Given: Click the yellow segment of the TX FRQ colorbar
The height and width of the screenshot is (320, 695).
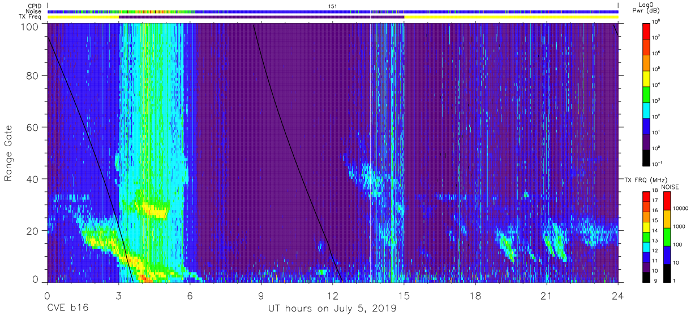Looking at the screenshot, I should (646, 226).
